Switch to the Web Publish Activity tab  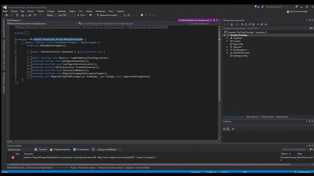click(16, 168)
